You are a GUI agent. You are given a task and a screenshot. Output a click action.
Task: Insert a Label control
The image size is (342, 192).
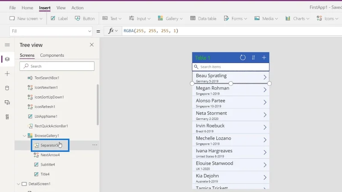59,18
